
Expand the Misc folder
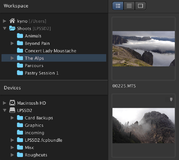tap(12, 147)
